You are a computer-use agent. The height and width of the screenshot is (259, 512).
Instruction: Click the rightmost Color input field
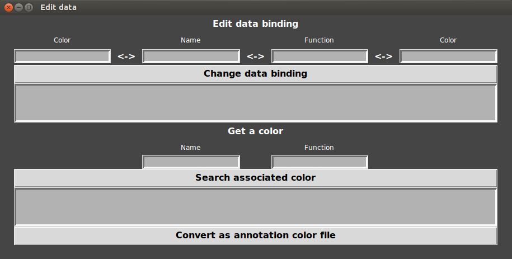tap(448, 56)
